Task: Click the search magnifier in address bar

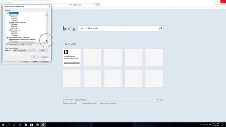Action: [x=67, y=5]
